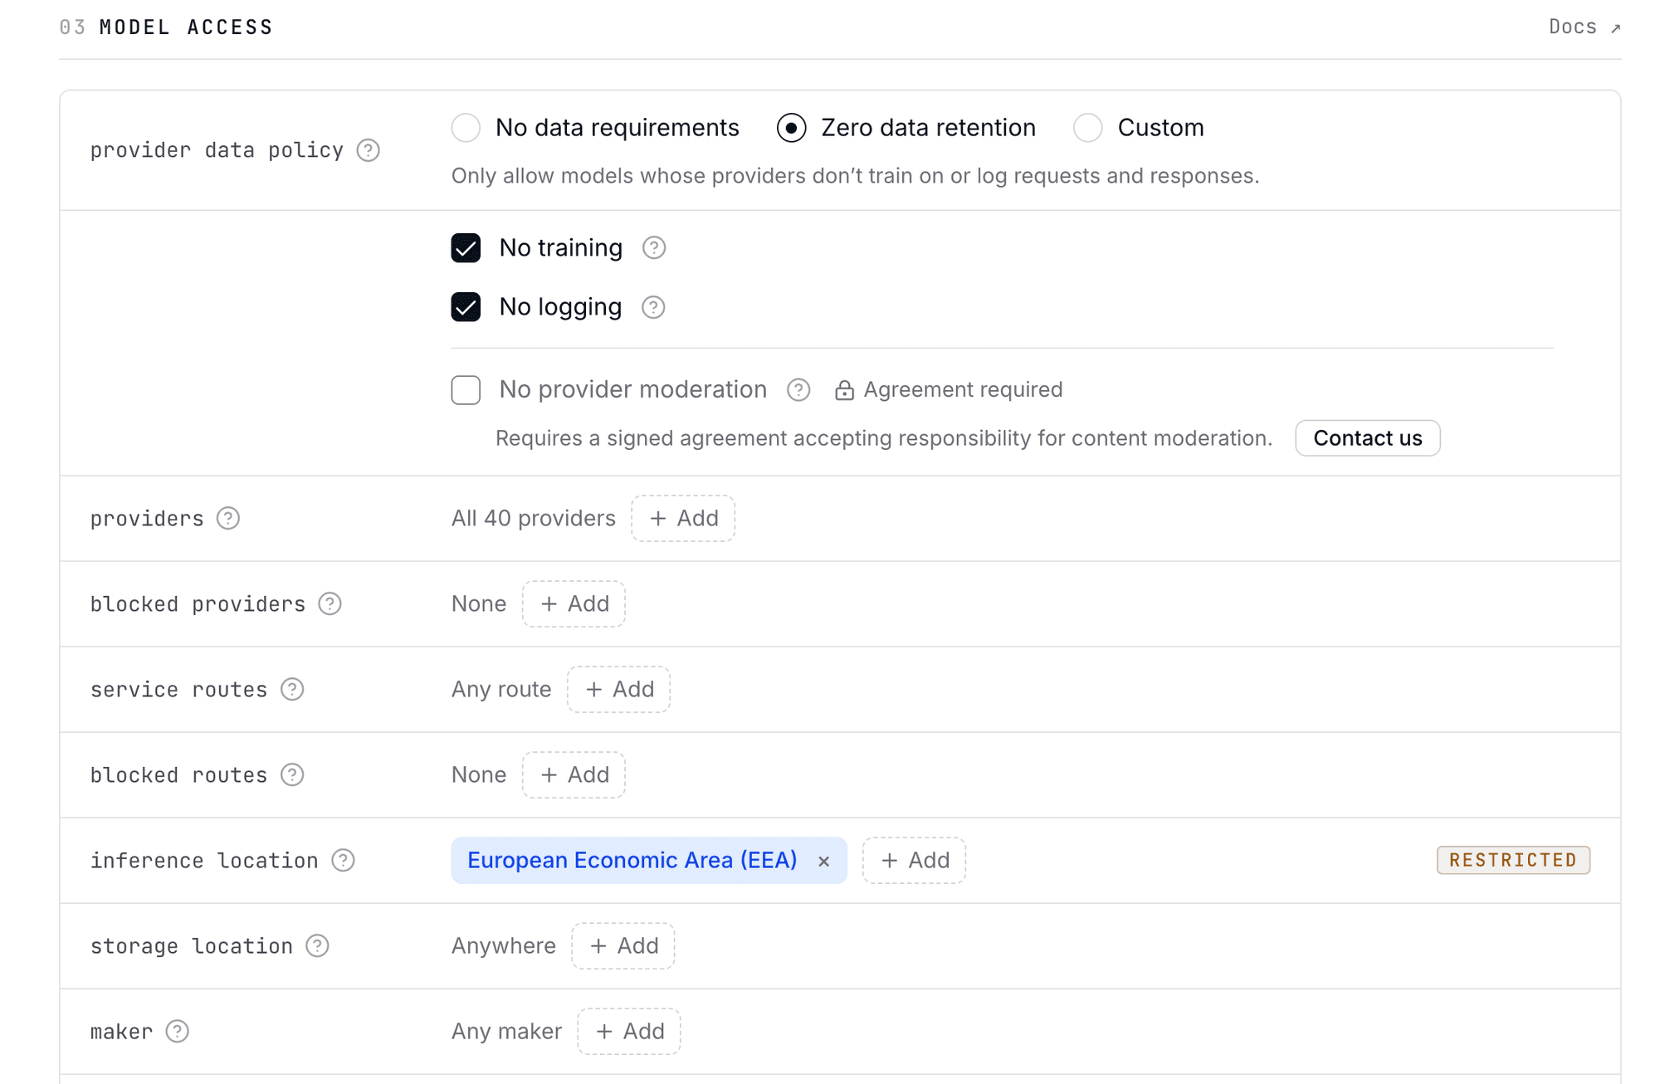This screenshot has width=1660, height=1084.
Task: Click the help icon beside No logging
Action: click(x=653, y=307)
